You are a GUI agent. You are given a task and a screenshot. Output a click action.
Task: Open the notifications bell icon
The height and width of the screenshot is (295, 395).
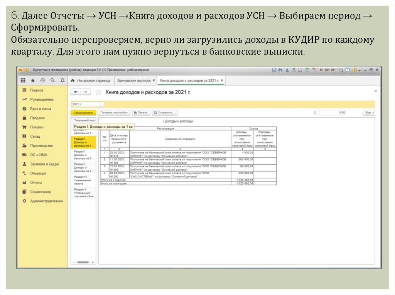(62, 80)
